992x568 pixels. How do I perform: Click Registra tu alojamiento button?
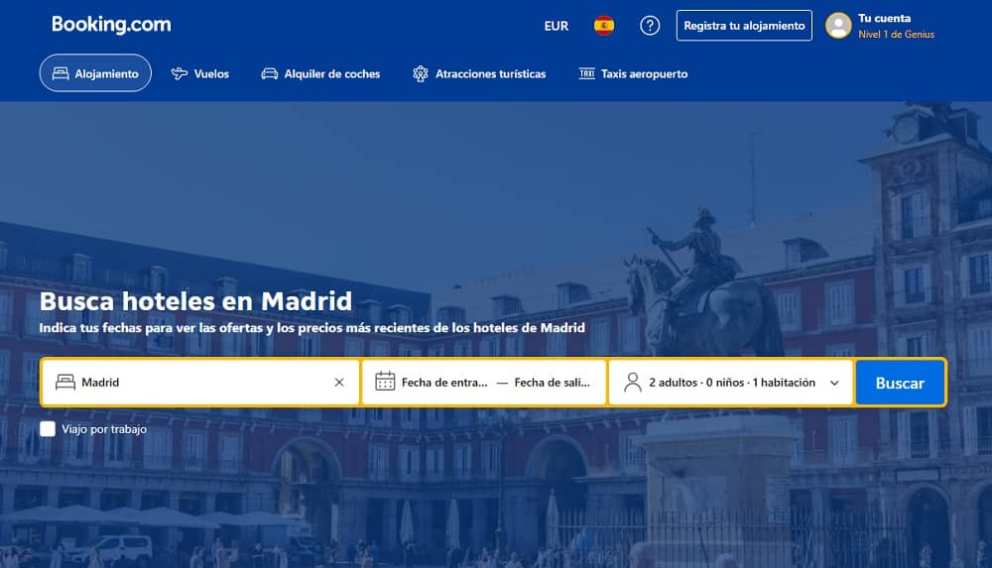click(744, 26)
